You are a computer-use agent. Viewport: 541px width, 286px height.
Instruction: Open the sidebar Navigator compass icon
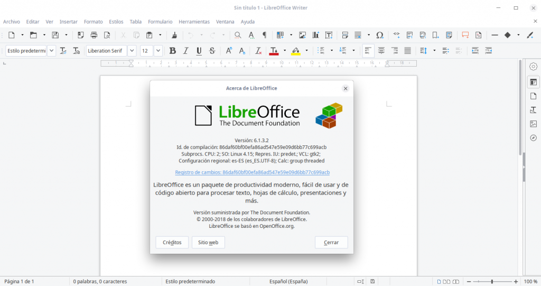(534, 138)
